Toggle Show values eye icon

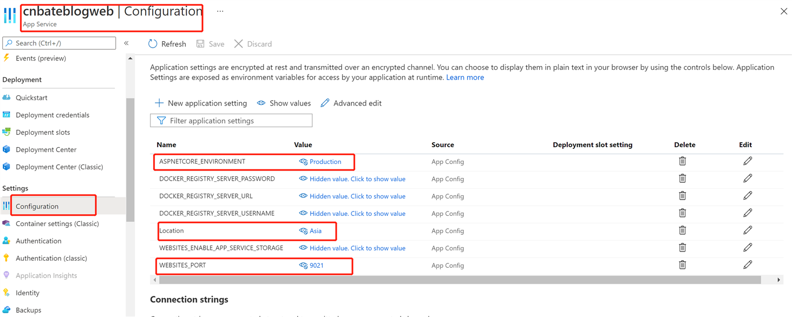click(x=261, y=103)
